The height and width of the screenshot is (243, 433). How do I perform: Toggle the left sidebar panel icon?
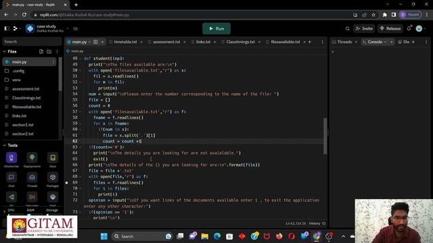7,28
